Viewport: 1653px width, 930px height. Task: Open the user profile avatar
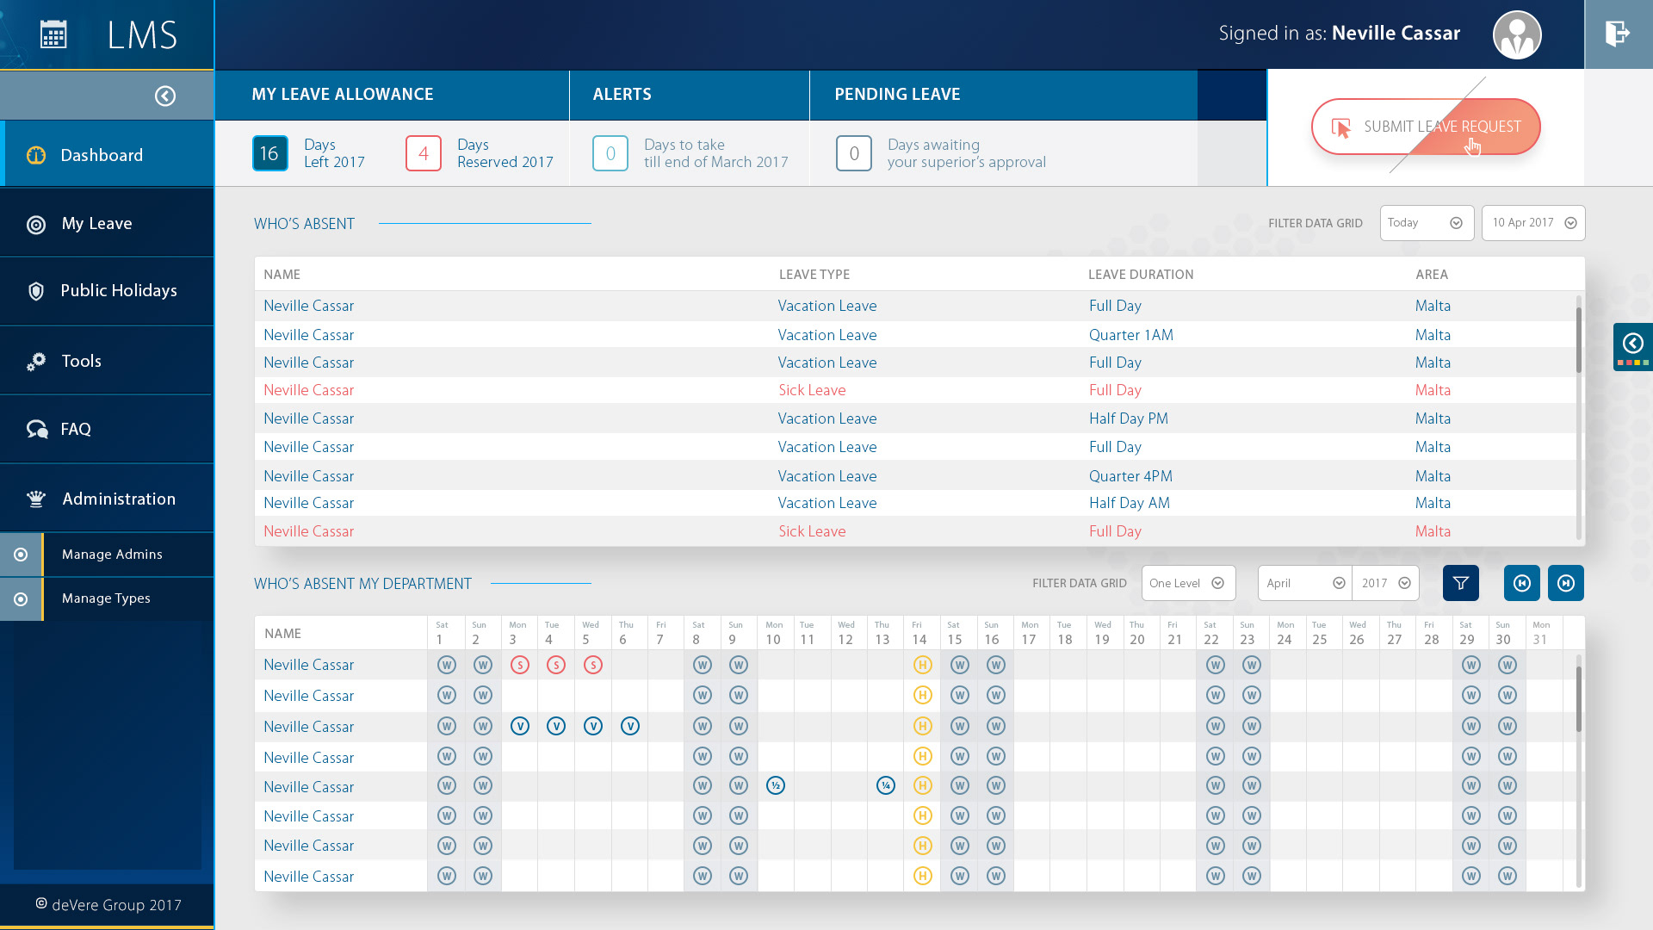[1516, 35]
